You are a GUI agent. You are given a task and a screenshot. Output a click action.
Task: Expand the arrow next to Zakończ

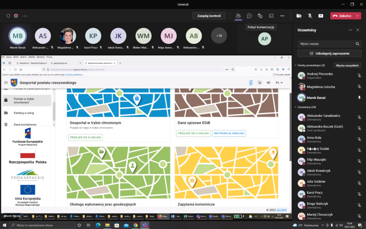[x=358, y=16]
